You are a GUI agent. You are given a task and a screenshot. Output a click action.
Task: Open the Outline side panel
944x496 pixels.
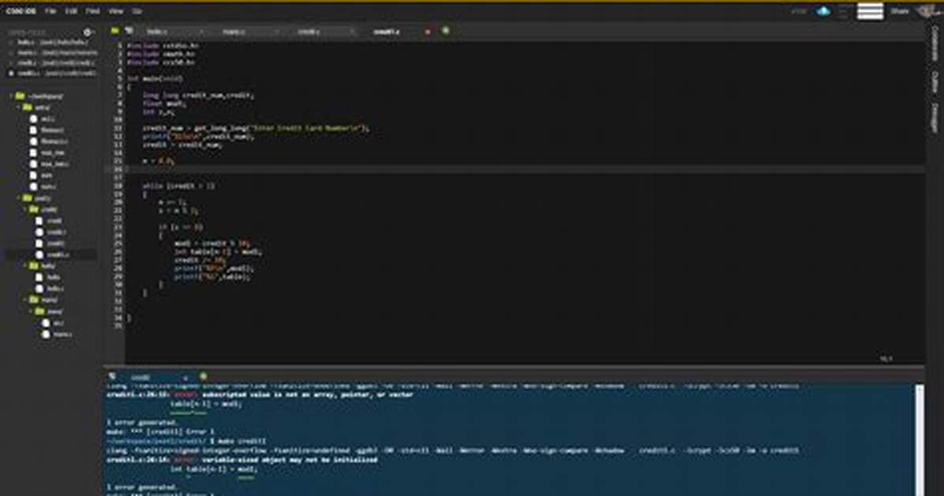click(x=935, y=83)
